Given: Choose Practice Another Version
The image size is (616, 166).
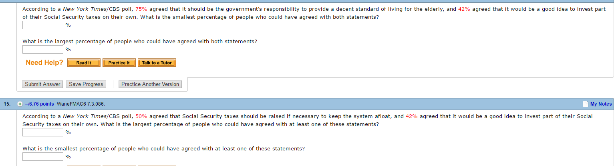Looking at the screenshot, I should coord(150,84).
